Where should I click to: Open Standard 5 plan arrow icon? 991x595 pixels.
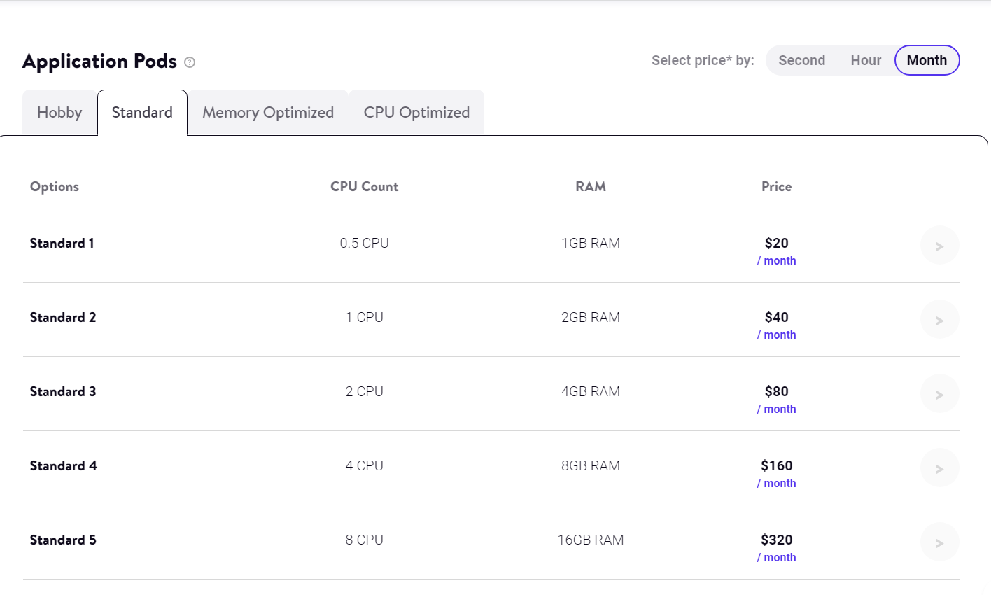click(x=939, y=542)
